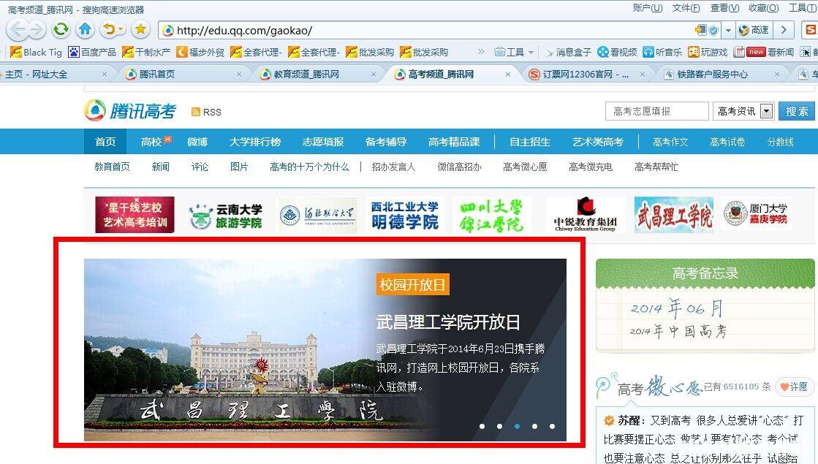Expand the undo-close history dropdown arrow
Viewport: 818px width, 464px height.
[120, 30]
